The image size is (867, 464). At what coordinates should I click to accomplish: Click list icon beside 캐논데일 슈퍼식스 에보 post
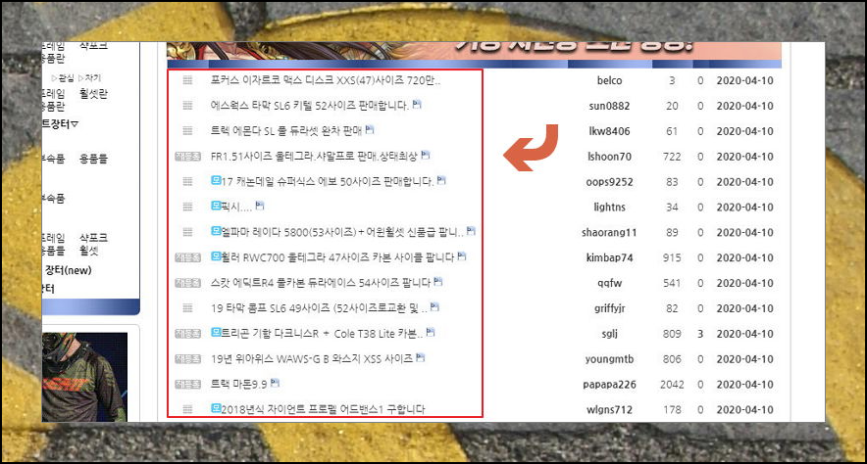[x=187, y=181]
